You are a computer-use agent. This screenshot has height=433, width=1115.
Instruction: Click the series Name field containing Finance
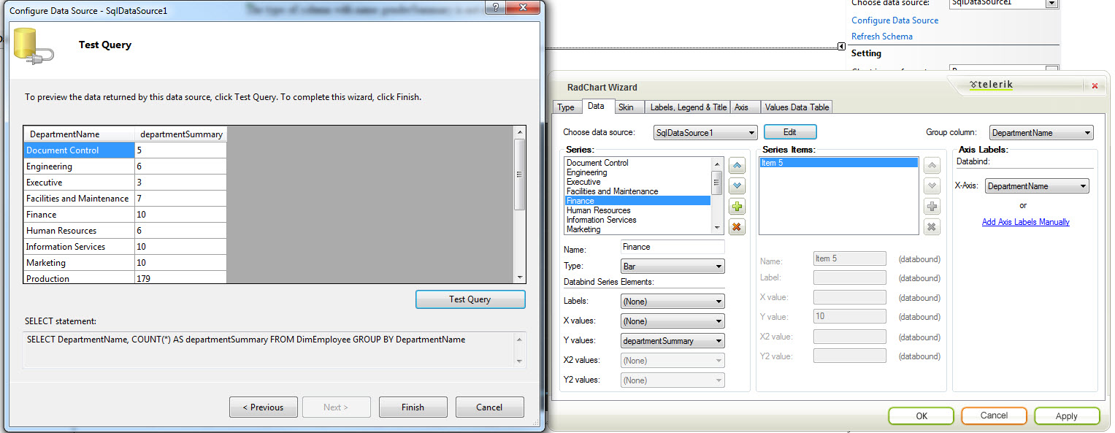click(673, 247)
